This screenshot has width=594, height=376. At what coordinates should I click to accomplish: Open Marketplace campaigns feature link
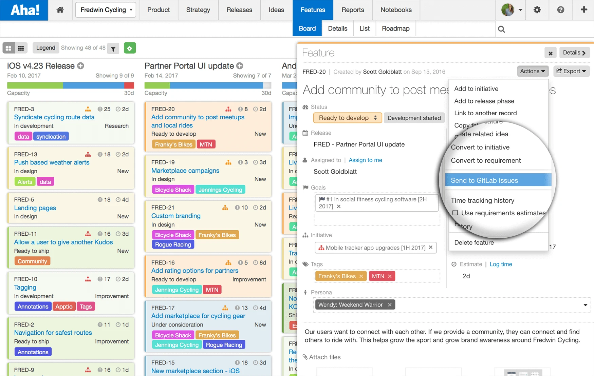tap(185, 171)
